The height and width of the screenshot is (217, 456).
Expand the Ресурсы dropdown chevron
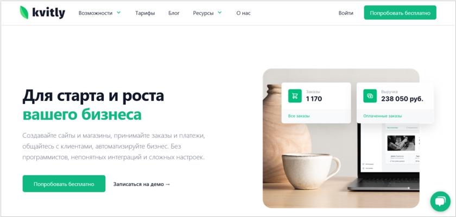220,12
